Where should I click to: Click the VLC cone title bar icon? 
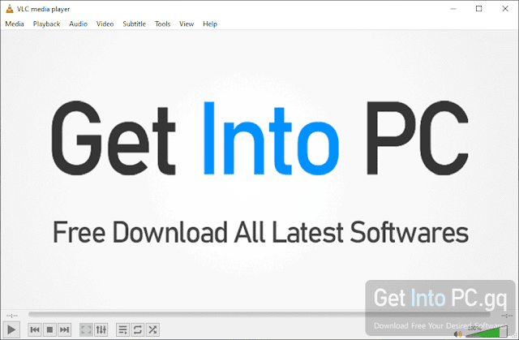click(x=10, y=9)
